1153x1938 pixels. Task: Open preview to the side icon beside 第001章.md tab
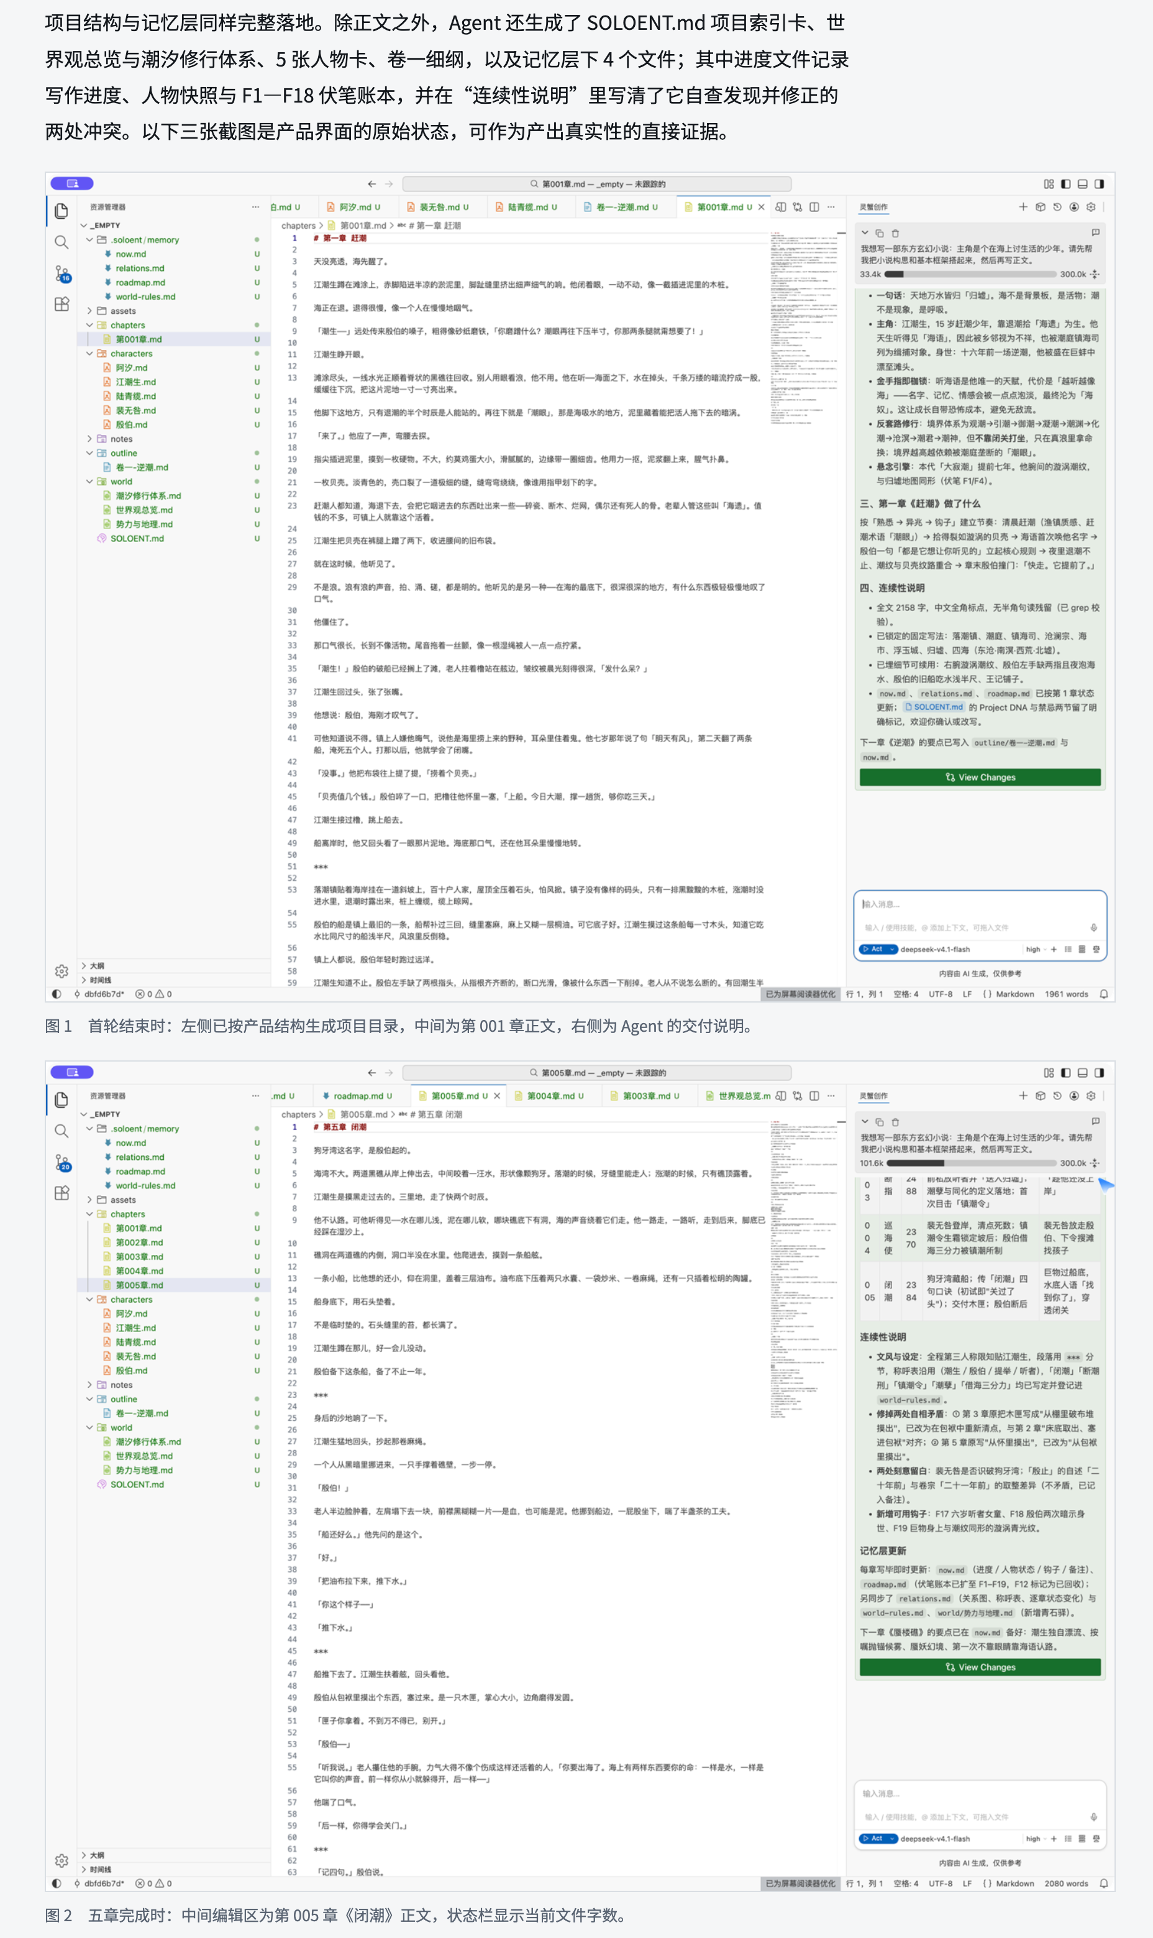coord(781,207)
